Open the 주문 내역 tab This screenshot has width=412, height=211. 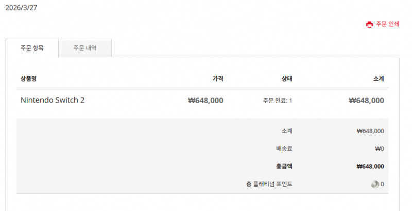pos(85,48)
